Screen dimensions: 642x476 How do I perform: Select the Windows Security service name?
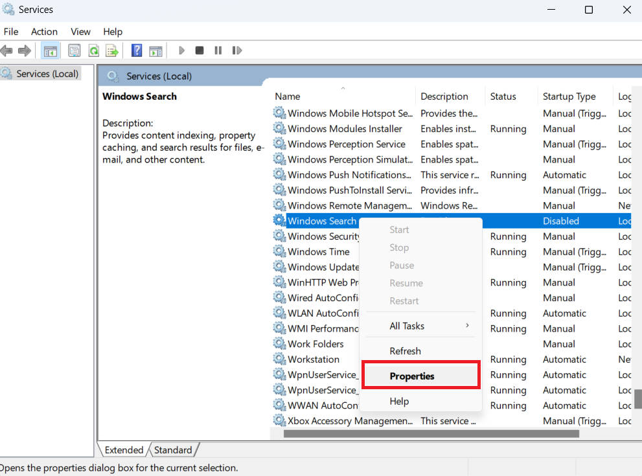[323, 236]
